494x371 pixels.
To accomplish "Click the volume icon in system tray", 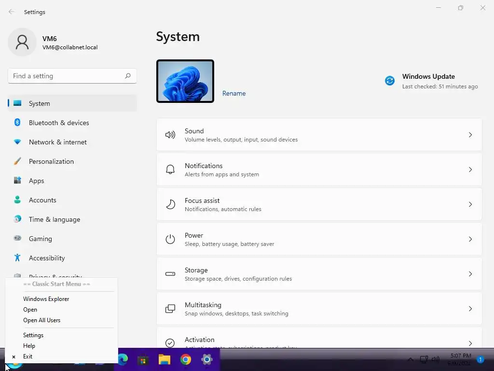I will tap(436, 359).
